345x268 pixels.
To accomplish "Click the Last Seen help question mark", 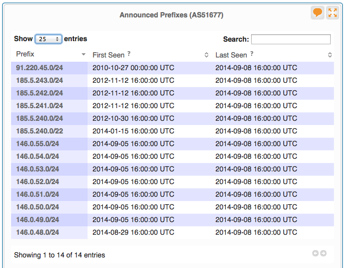I will [x=252, y=54].
